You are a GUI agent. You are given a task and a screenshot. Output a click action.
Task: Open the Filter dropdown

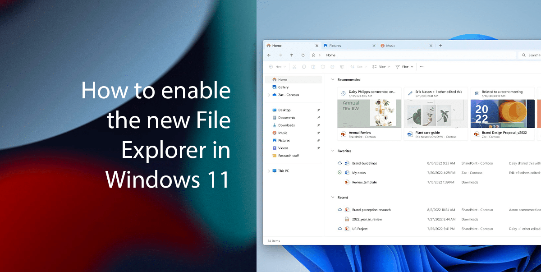click(x=404, y=67)
